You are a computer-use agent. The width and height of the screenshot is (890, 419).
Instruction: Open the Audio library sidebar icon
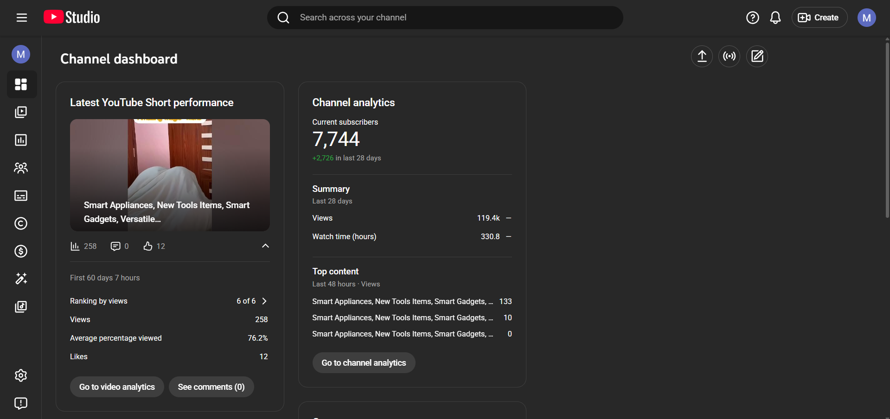pos(21,306)
